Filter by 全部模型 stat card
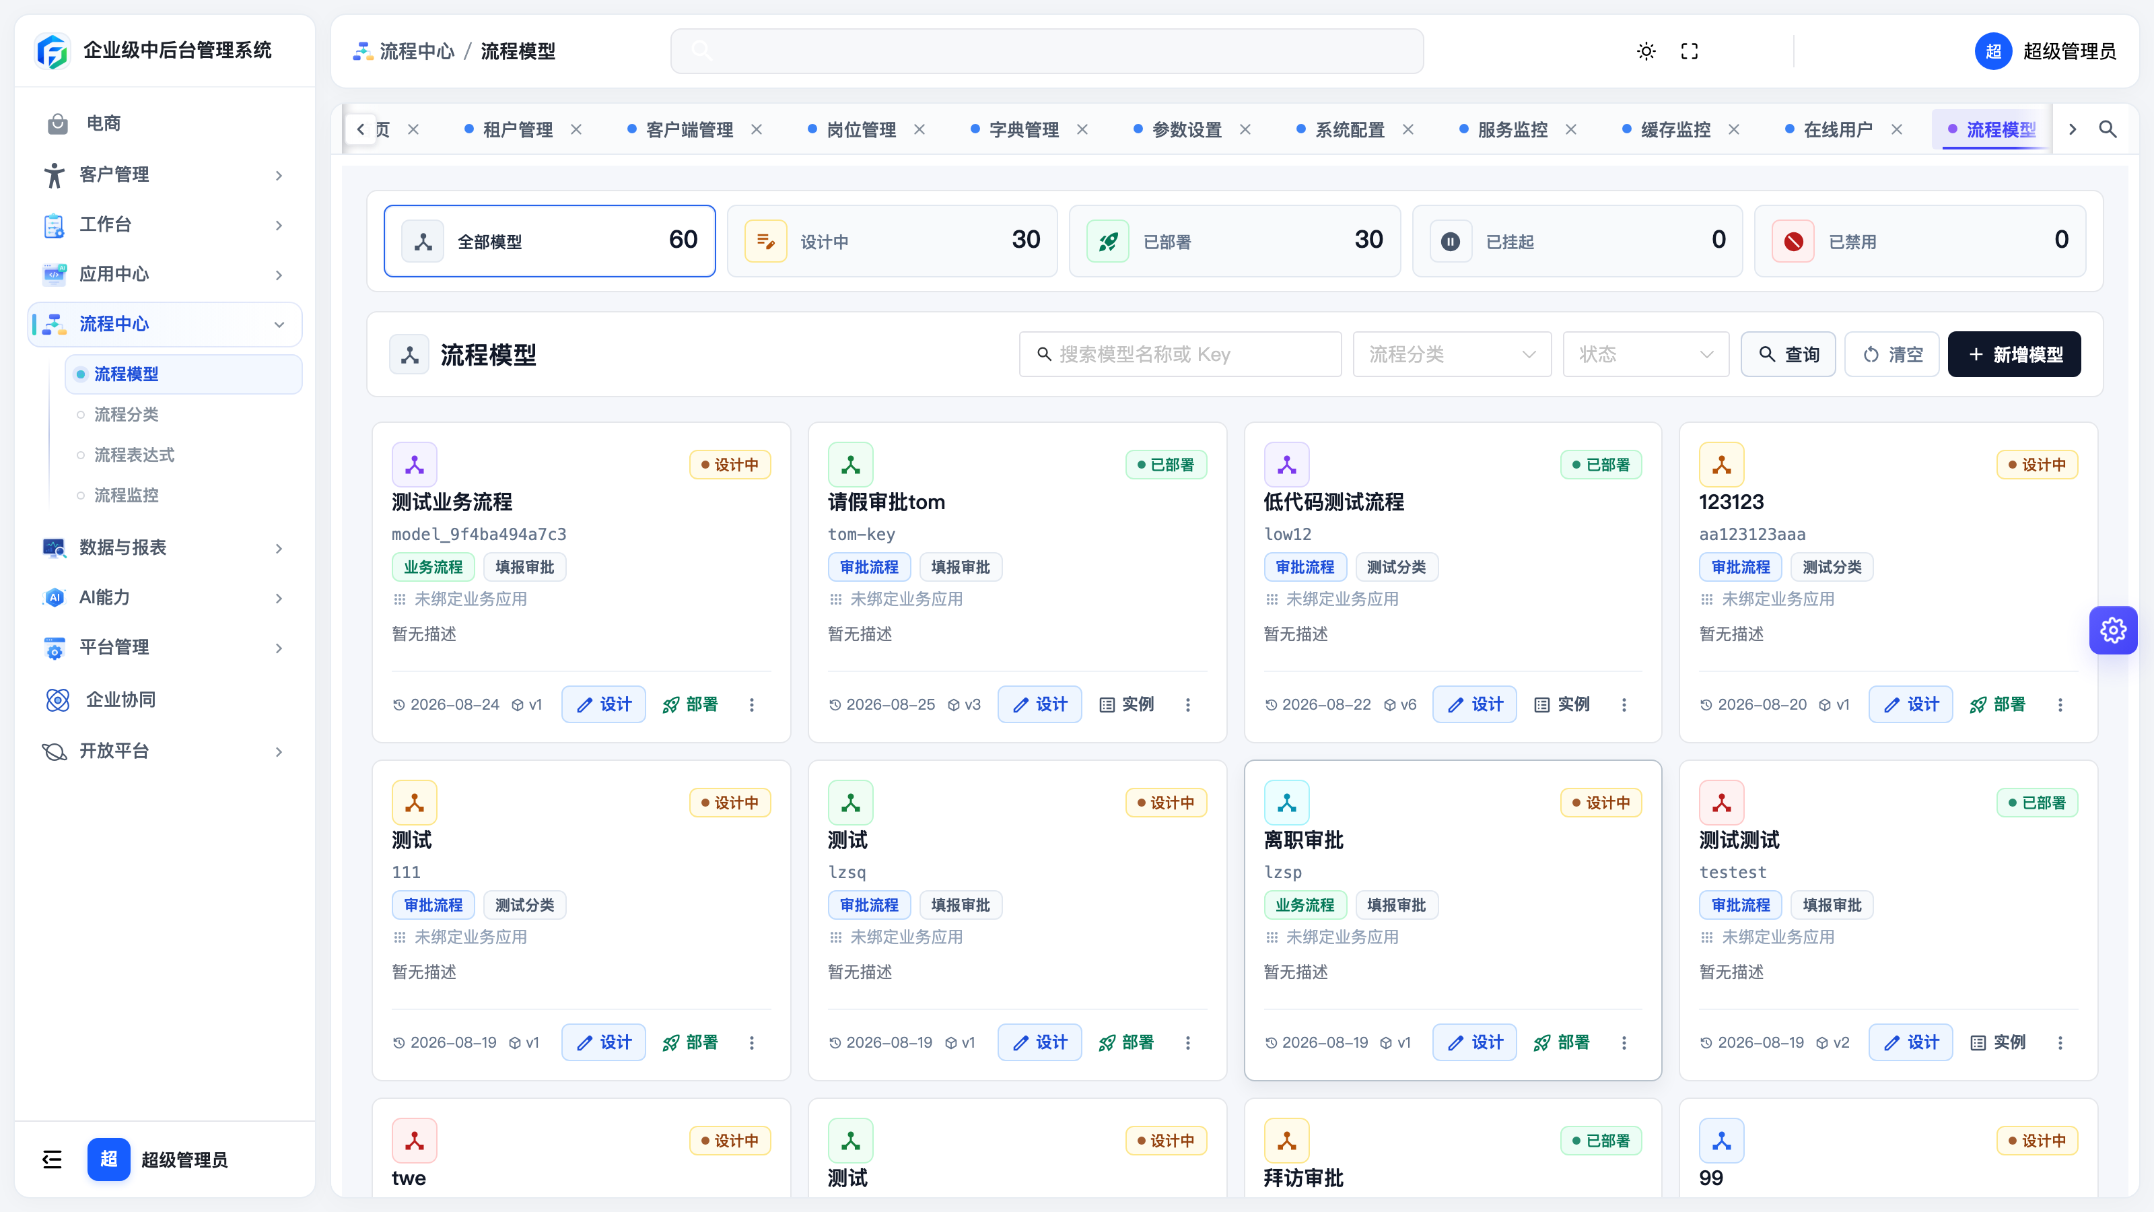Viewport: 2154px width, 1212px height. point(549,241)
